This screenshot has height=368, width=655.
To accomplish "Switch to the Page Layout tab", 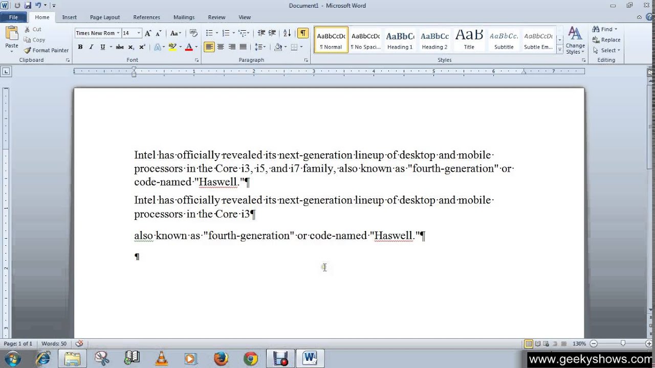I will (105, 17).
